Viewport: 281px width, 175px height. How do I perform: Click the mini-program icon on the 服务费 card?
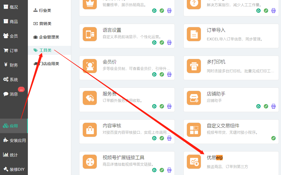point(154,106)
